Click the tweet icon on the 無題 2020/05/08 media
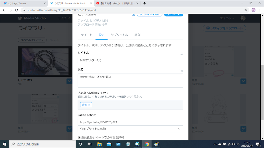The image size is (264, 148). pos(243,81)
